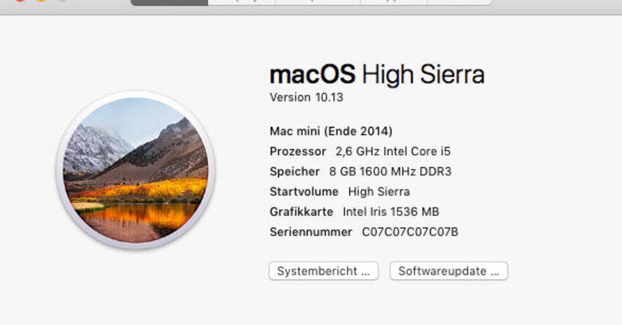Click the Grafikkarte label
This screenshot has height=325, width=622.
click(x=301, y=212)
